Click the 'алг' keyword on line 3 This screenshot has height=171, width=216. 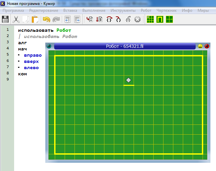[x=22, y=43]
